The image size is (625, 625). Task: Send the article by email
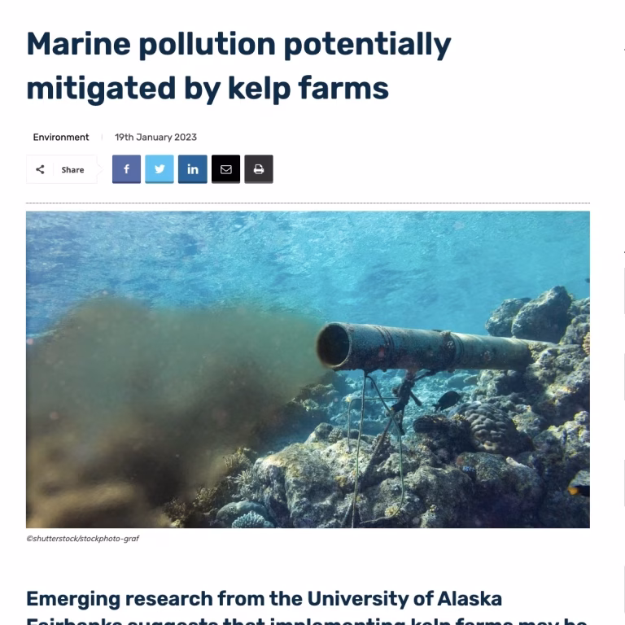pos(225,169)
